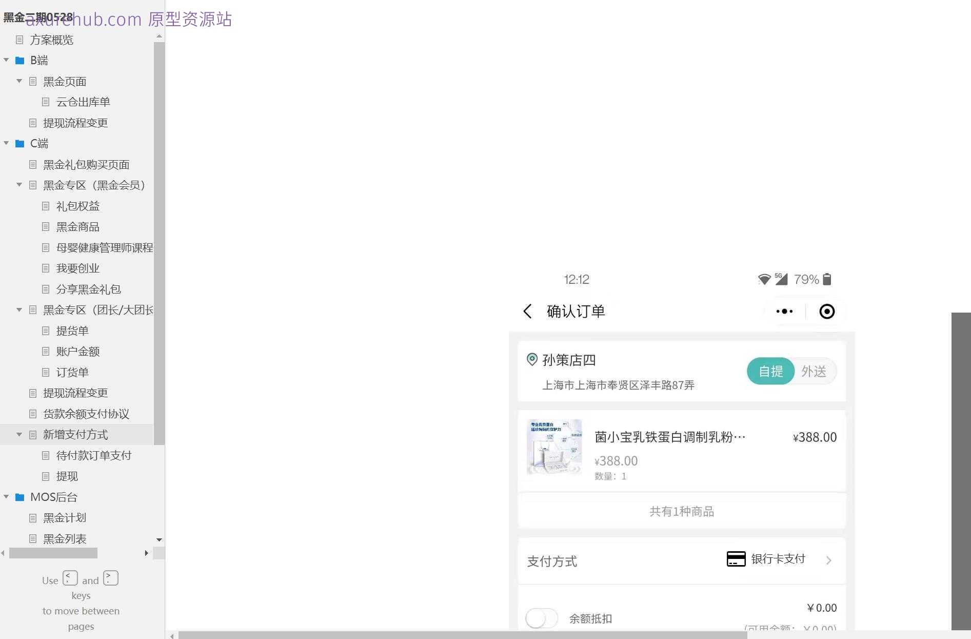Collapse the 新增支付方式 tree node
The width and height of the screenshot is (971, 639).
(19, 434)
